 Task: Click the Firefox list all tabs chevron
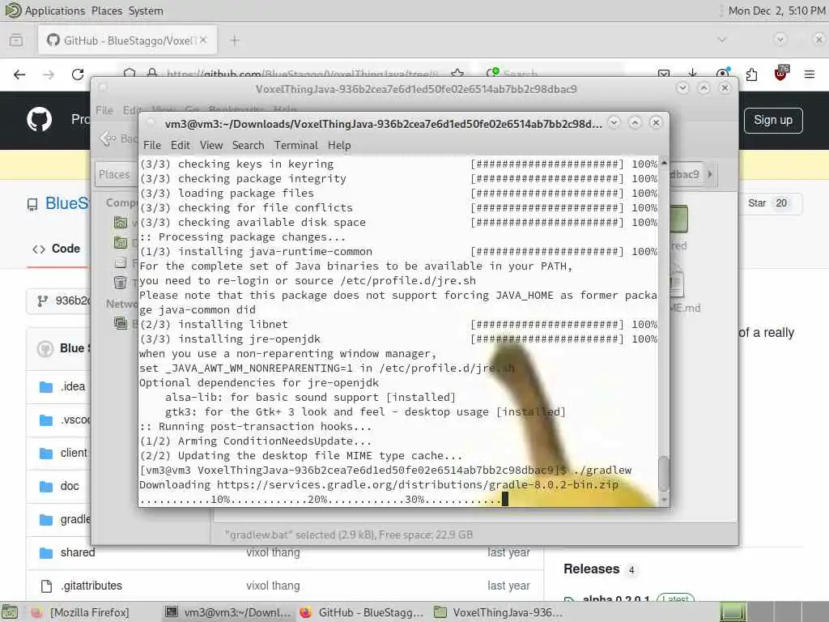[721, 40]
